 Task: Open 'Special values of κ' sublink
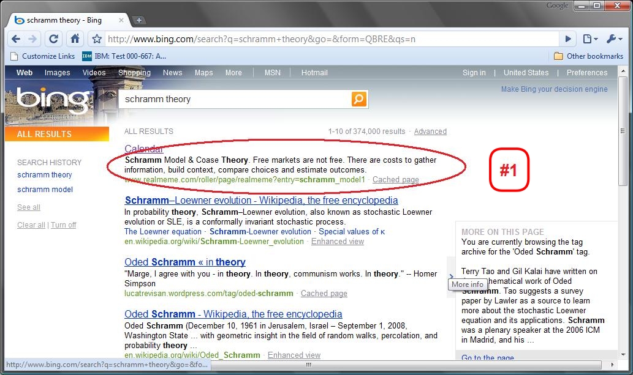point(352,231)
